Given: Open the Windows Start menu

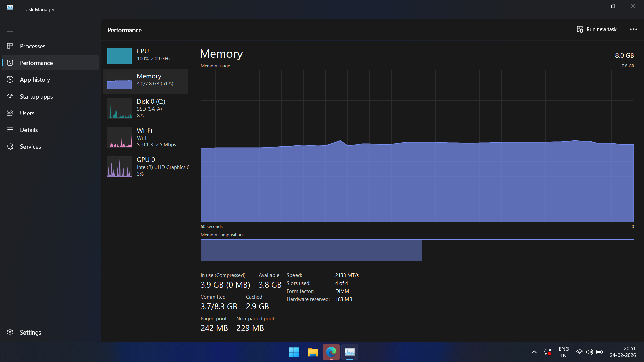Looking at the screenshot, I should [x=294, y=352].
